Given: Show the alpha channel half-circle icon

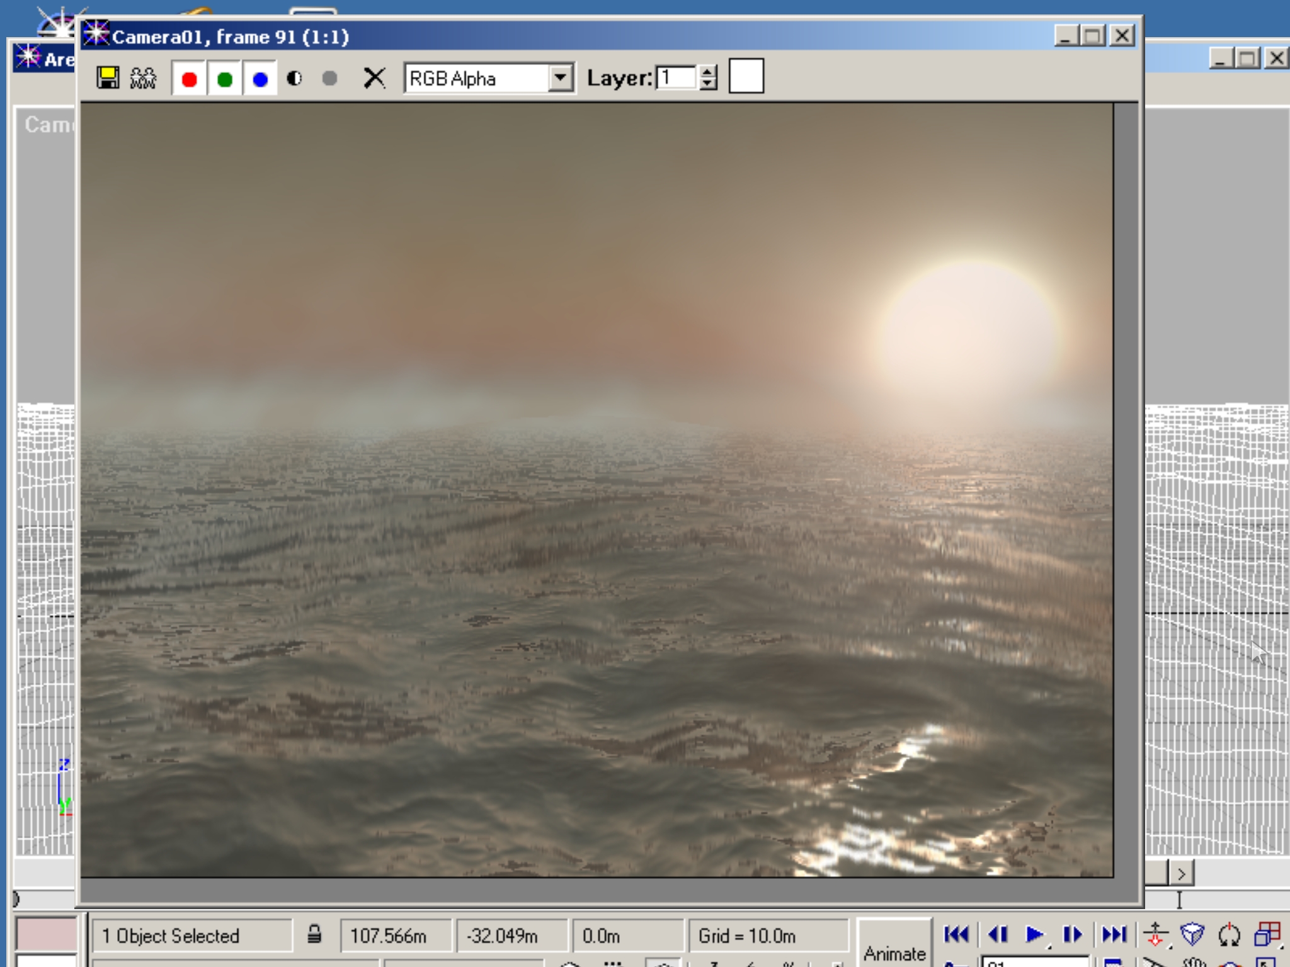Looking at the screenshot, I should [294, 79].
